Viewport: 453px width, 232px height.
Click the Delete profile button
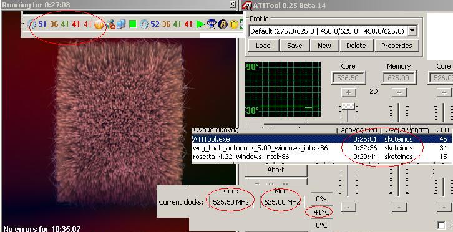pyautogui.click(x=356, y=46)
